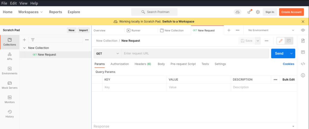Click Create Account
This screenshot has width=309, height=129.
tap(291, 12)
